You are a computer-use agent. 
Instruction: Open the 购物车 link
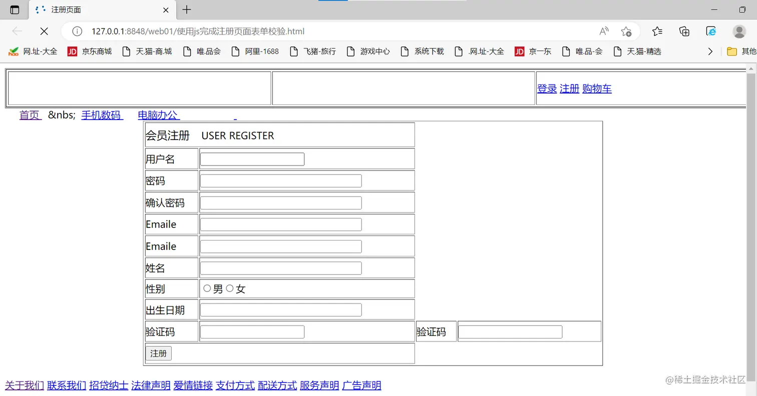point(597,88)
